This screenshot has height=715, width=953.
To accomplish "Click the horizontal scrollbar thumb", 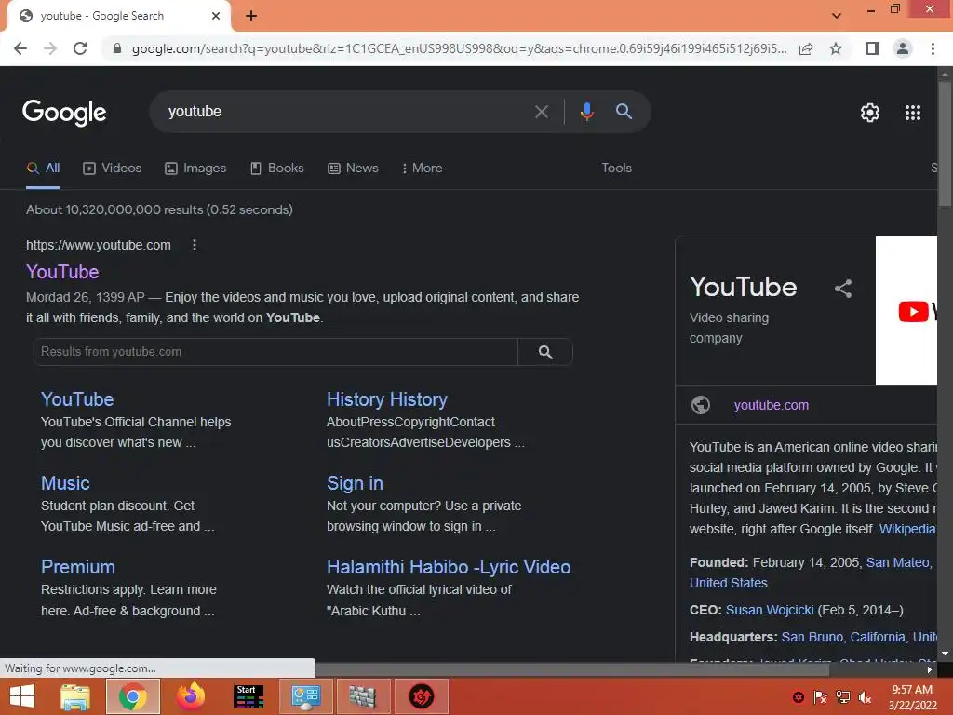I will tap(572, 669).
